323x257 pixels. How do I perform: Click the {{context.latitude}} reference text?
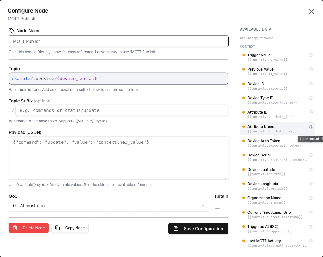266,174
